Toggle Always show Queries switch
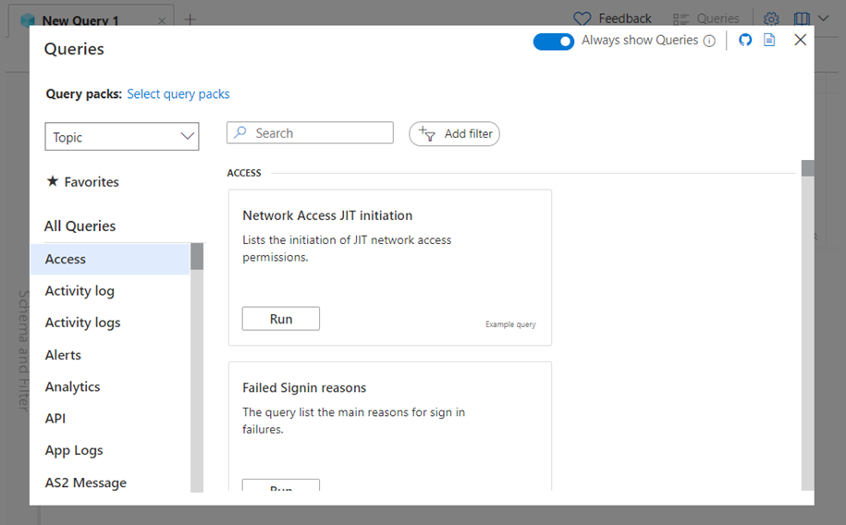Image resolution: width=846 pixels, height=525 pixels. coord(554,41)
